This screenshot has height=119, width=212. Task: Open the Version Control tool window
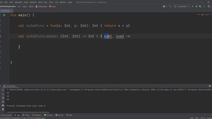click(6, 115)
